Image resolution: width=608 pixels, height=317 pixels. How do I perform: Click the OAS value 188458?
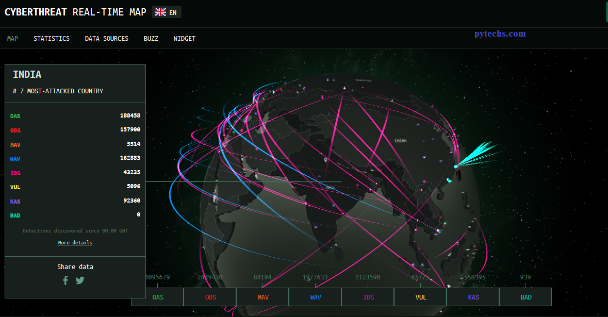[130, 115]
